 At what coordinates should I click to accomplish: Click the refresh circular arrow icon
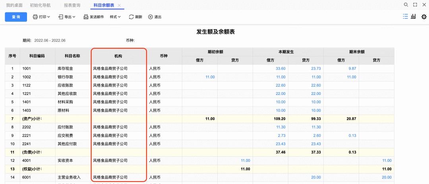[x=131, y=17]
